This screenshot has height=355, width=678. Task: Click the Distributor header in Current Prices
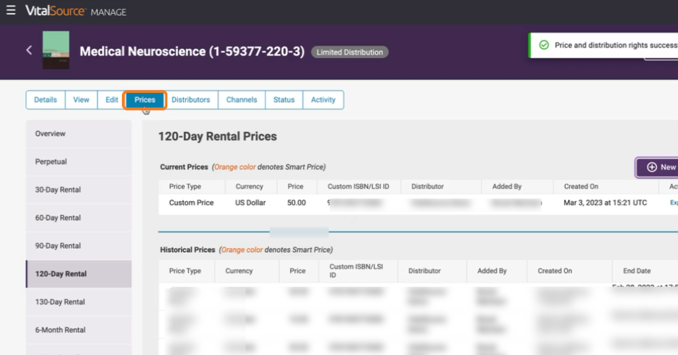tap(427, 187)
